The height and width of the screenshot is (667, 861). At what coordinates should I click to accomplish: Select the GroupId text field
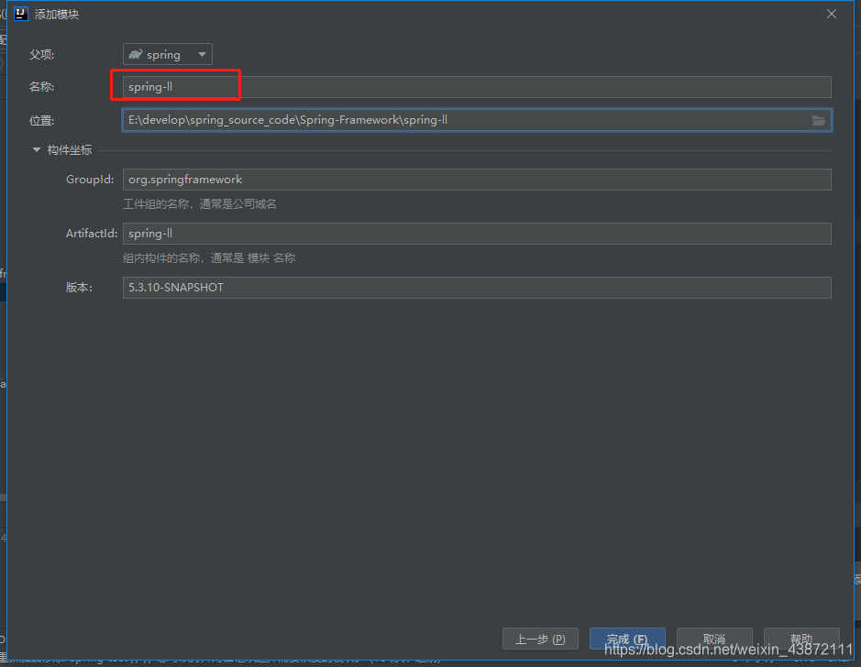pyautogui.click(x=477, y=180)
